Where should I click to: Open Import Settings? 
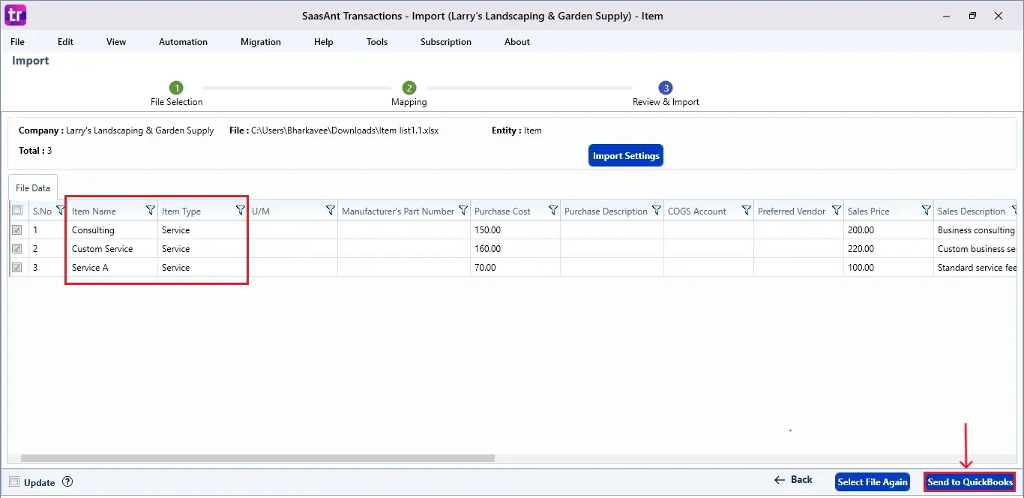pos(625,155)
